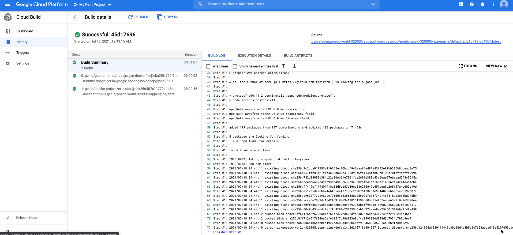The width and height of the screenshot is (513, 235).
Task: Click the Duration column header
Action: point(191,55)
